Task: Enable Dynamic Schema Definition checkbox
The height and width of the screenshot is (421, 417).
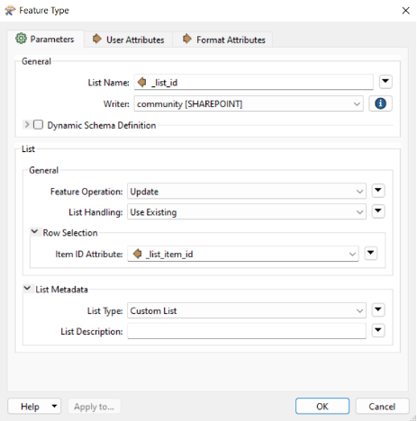Action: (x=38, y=124)
